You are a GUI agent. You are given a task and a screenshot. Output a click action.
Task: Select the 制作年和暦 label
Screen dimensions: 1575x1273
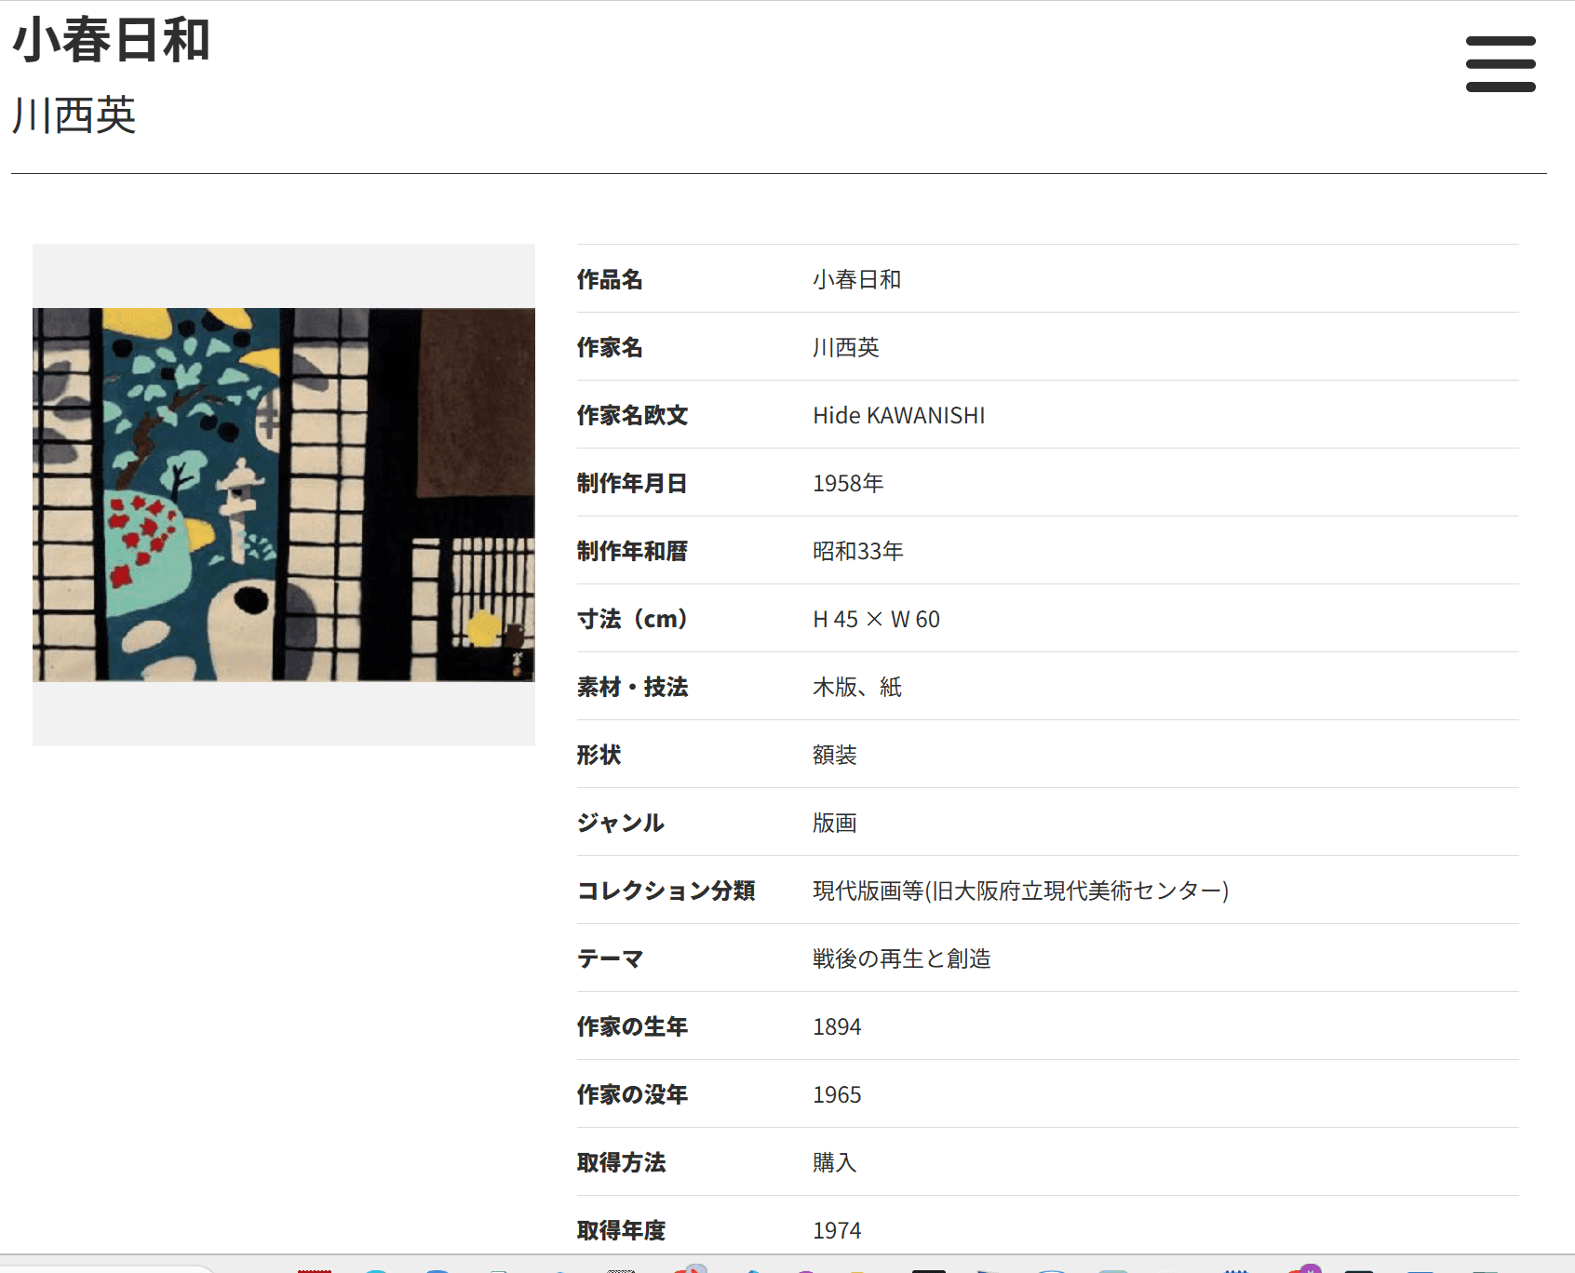tap(632, 551)
